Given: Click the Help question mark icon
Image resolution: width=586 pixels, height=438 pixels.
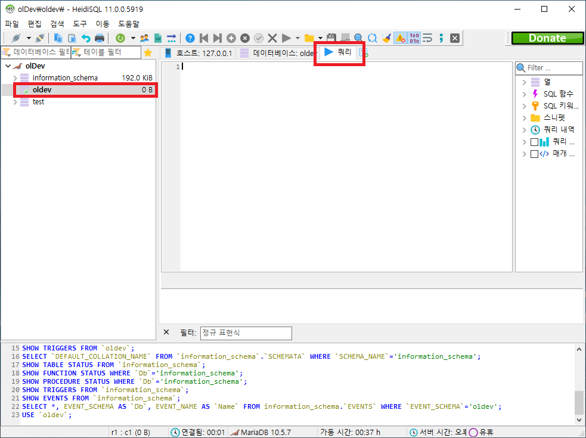Looking at the screenshot, I should [190, 38].
